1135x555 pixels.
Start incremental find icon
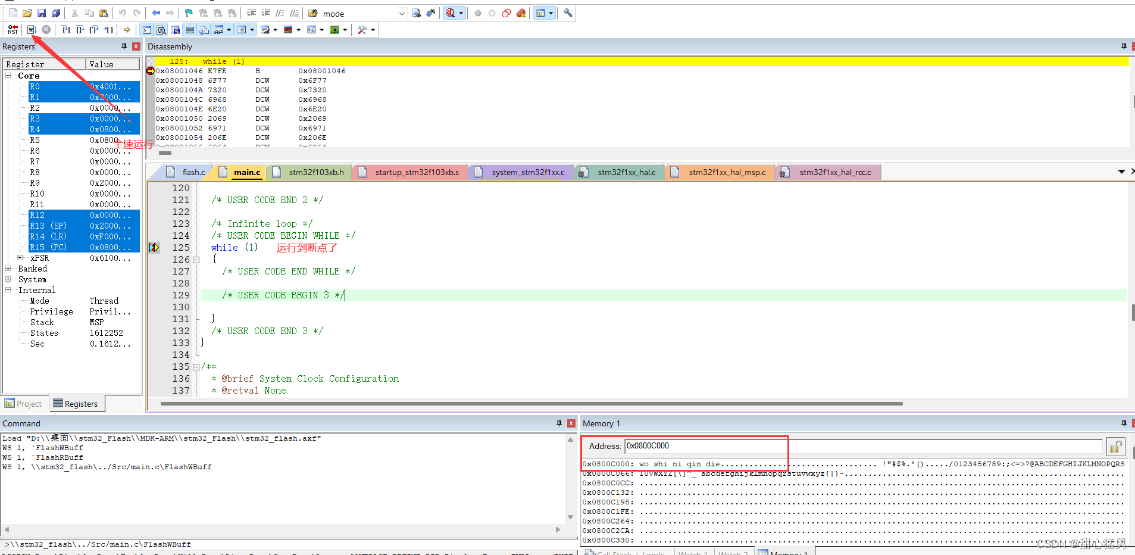431,13
